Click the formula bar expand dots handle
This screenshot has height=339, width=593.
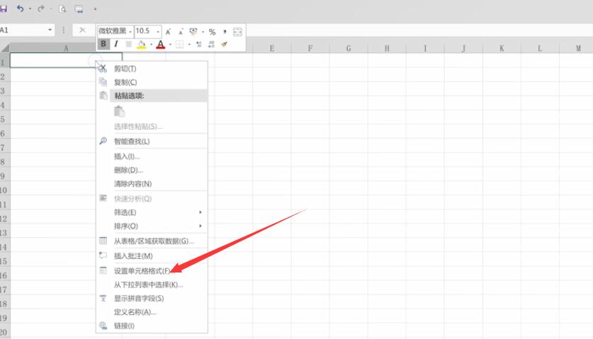pos(64,30)
